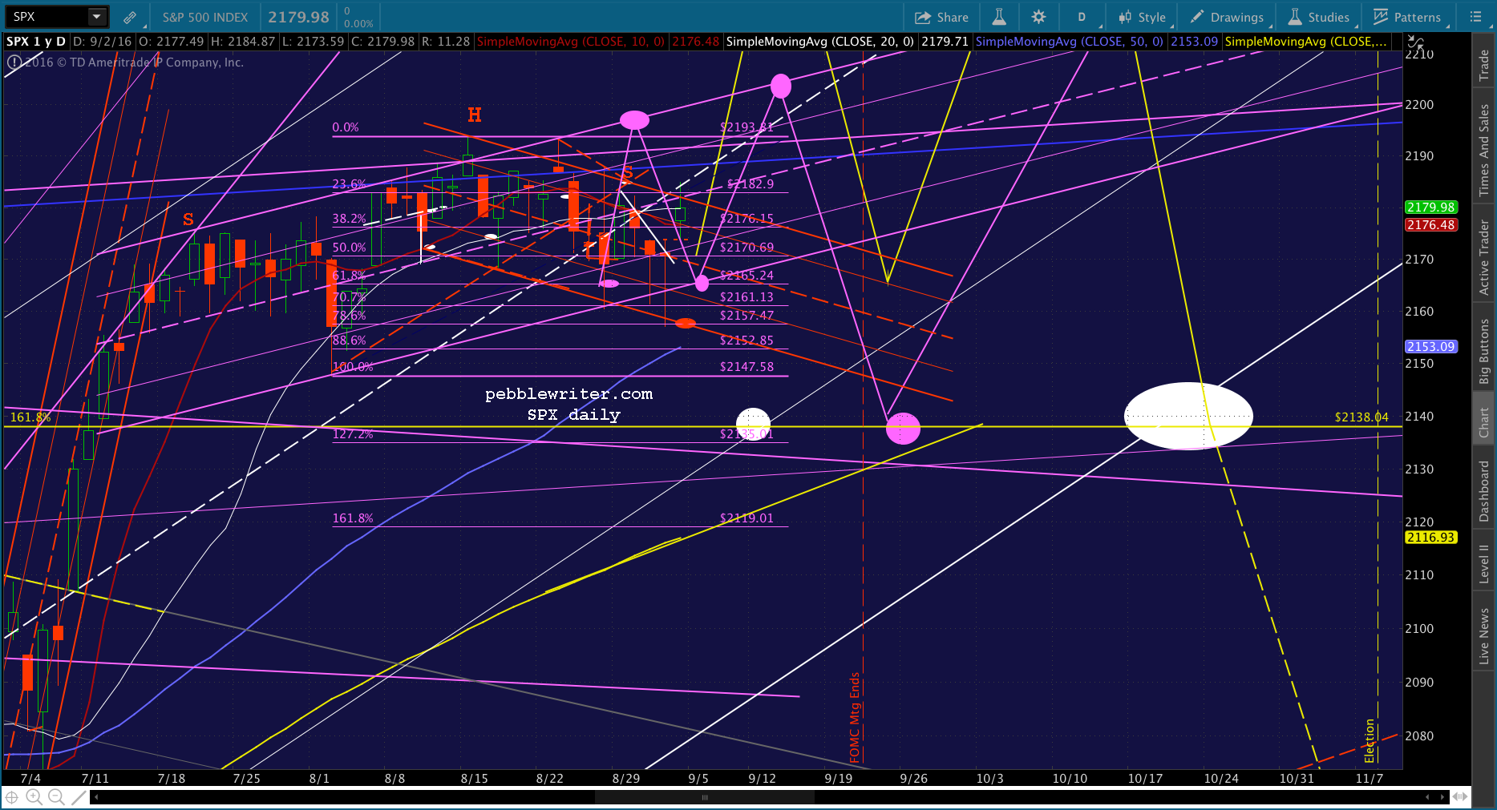Expand the Style menu
This screenshot has height=810, width=1497.
1143,17
